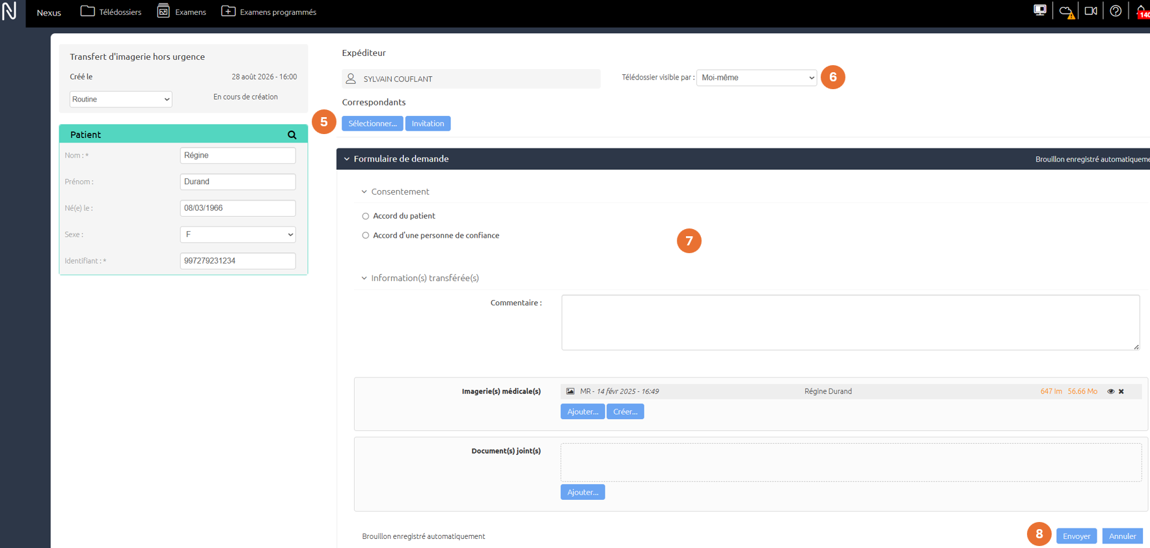
Task: Click the image icon of MR study
Action: click(570, 391)
